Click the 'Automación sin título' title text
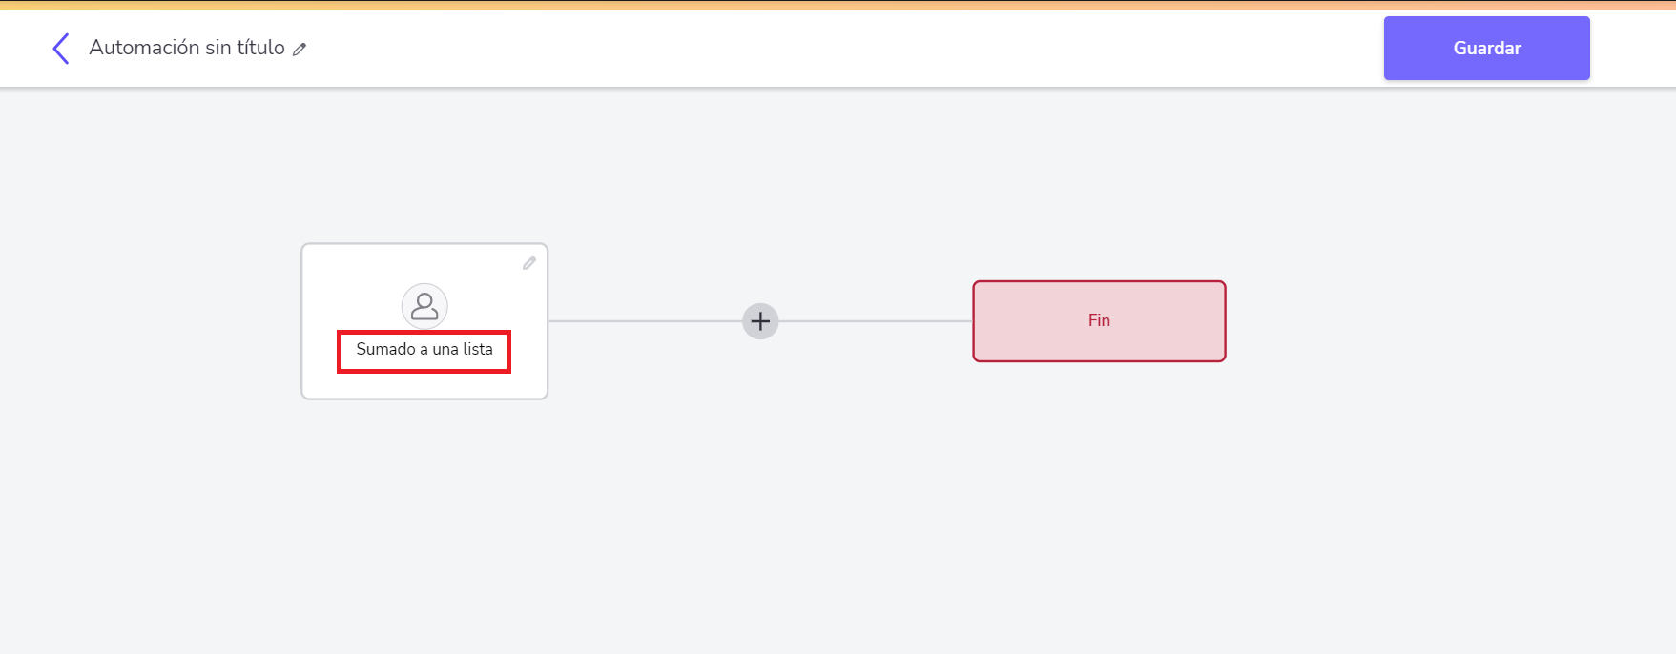The height and width of the screenshot is (654, 1676). coord(187,48)
